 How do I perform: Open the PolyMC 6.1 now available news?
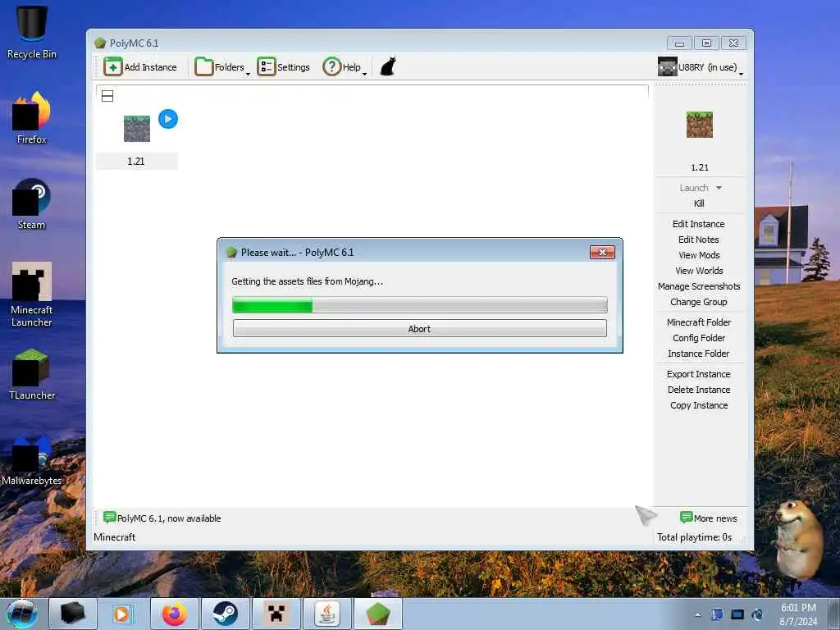162,518
